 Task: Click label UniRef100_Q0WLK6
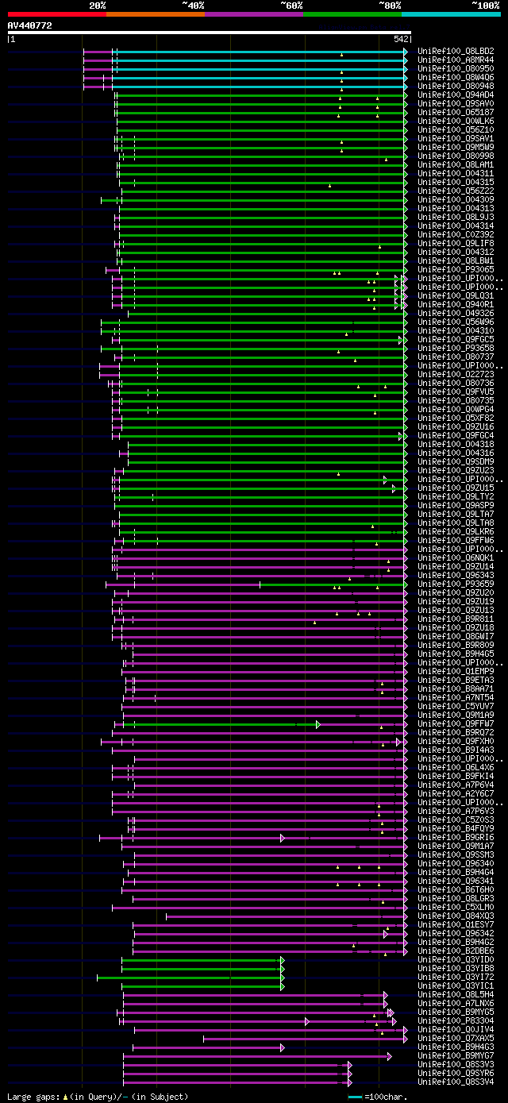click(x=456, y=121)
